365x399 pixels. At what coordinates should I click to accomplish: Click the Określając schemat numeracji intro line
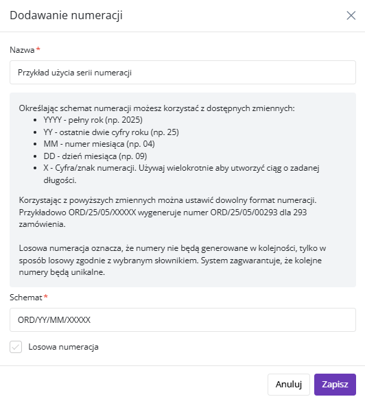[156, 108]
